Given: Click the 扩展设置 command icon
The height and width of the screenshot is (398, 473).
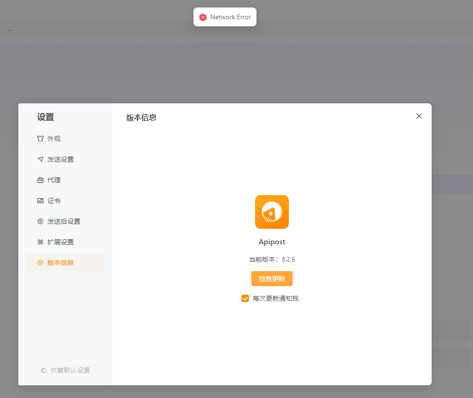Looking at the screenshot, I should [x=41, y=242].
